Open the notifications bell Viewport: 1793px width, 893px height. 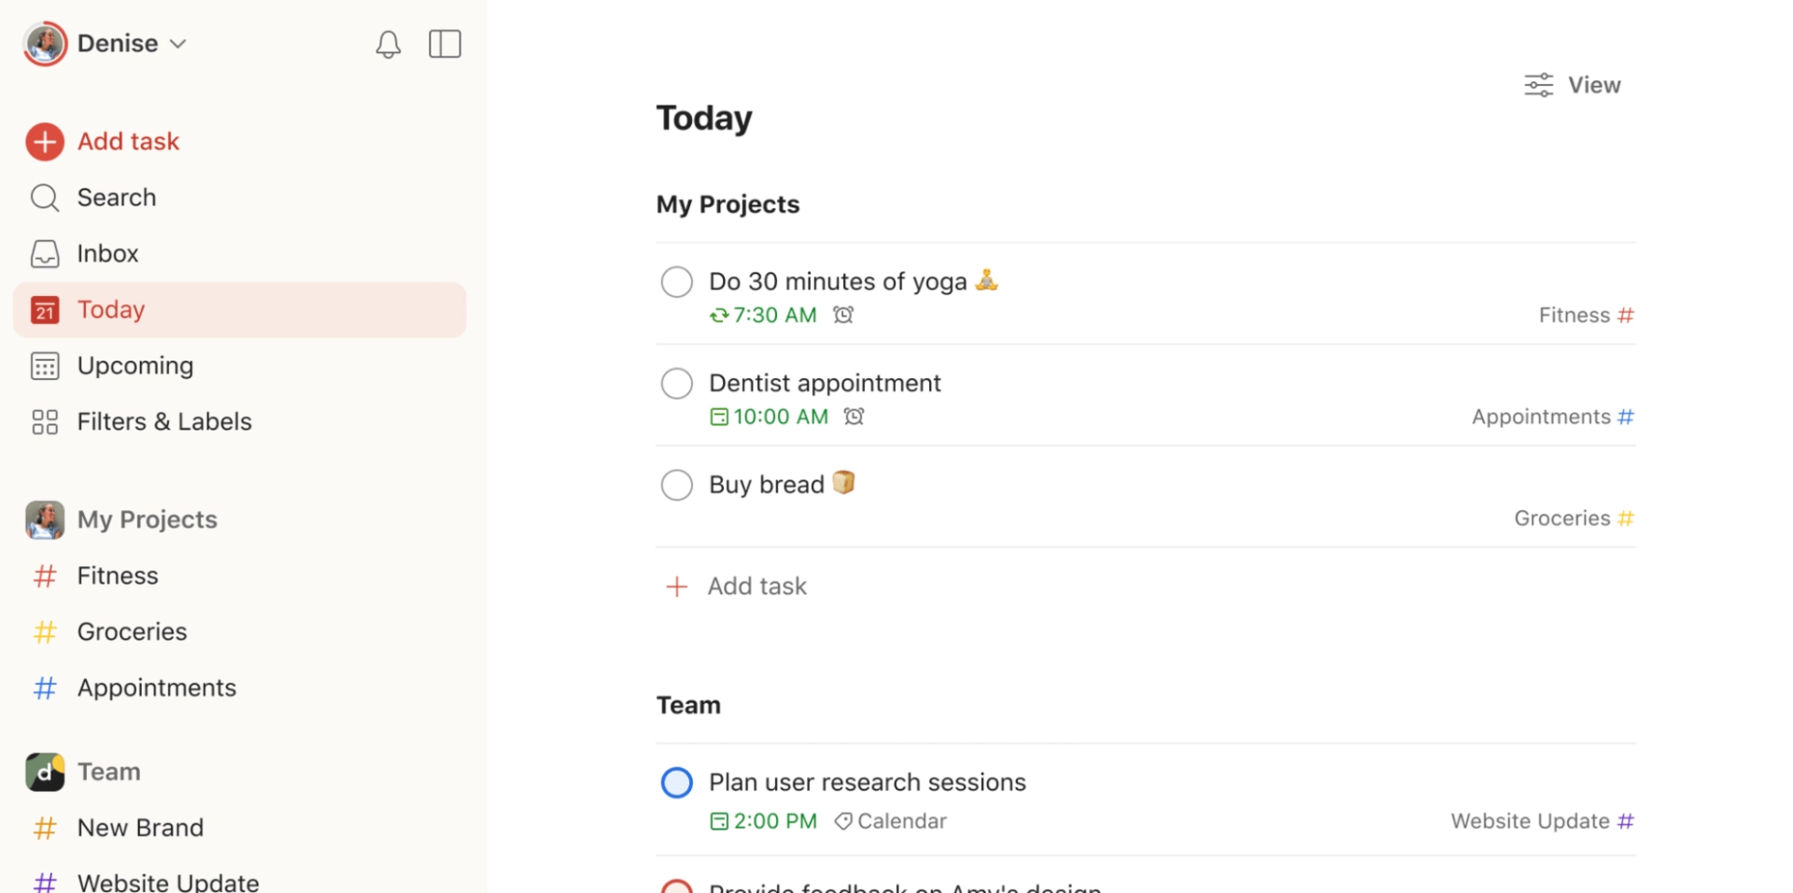[x=388, y=43]
